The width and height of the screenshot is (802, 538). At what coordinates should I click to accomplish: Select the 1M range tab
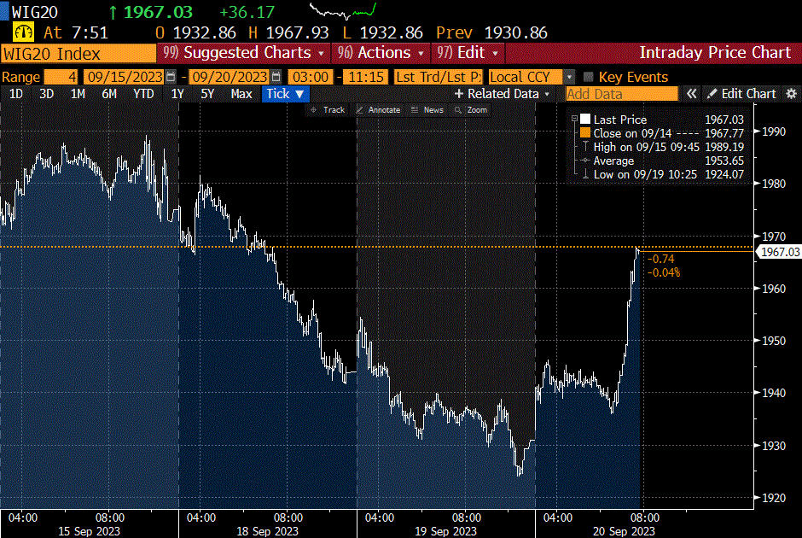click(78, 94)
